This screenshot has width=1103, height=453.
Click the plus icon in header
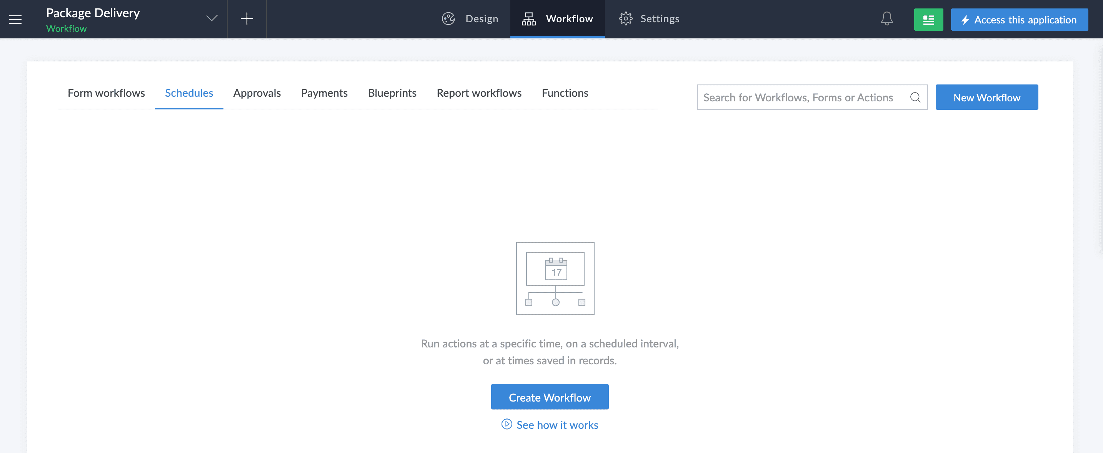pos(247,18)
